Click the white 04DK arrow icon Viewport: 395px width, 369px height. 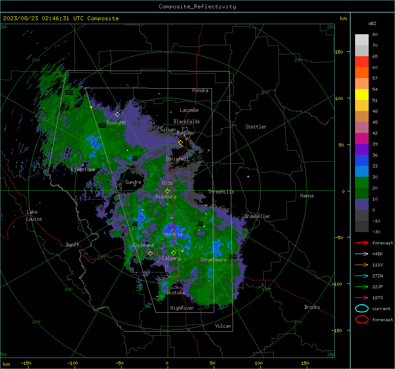point(362,254)
